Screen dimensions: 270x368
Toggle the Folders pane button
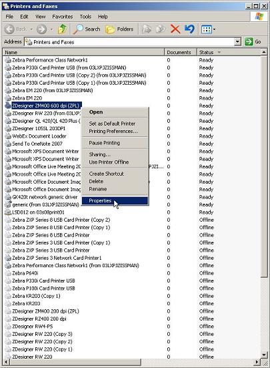(119, 29)
